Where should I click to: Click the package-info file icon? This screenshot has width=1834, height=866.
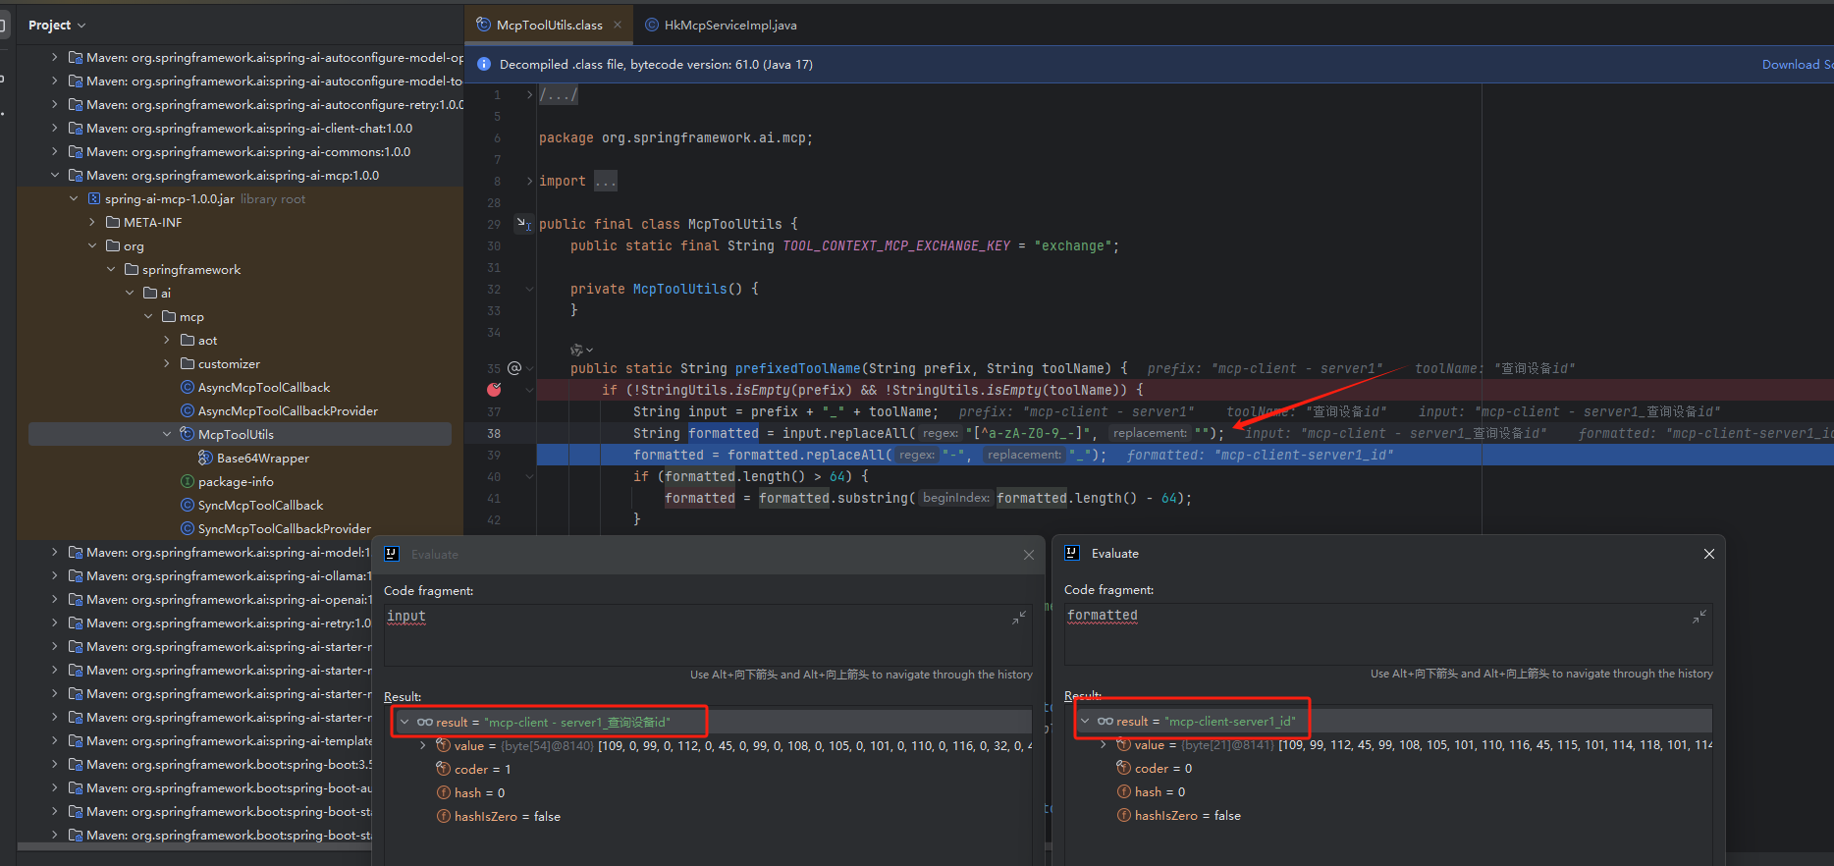[x=188, y=482]
